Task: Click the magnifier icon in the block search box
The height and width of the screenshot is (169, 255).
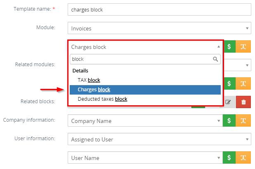Action: pos(215,59)
